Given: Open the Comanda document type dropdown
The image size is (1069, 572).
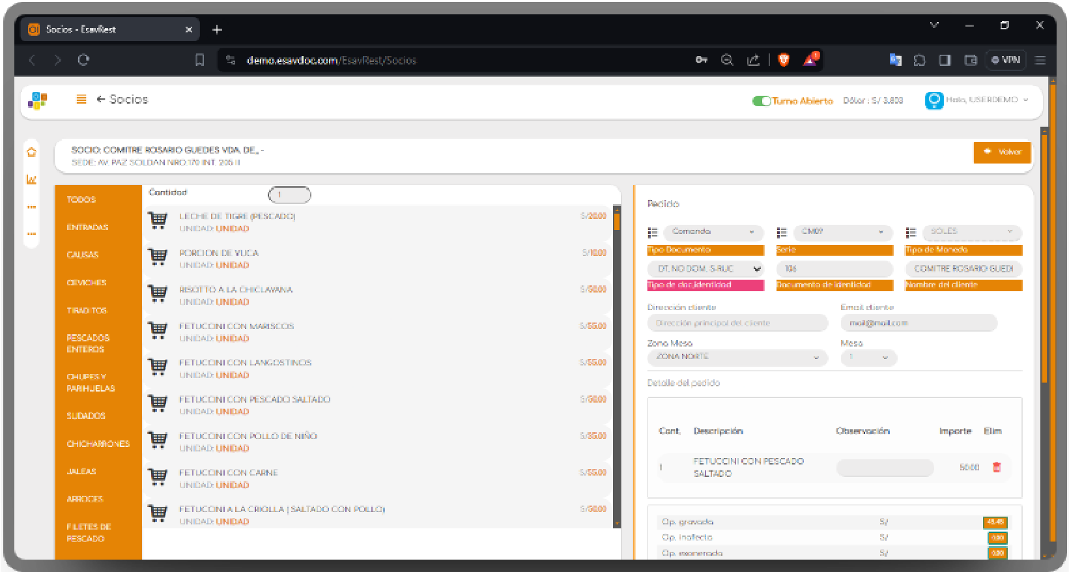Looking at the screenshot, I should click(x=713, y=232).
